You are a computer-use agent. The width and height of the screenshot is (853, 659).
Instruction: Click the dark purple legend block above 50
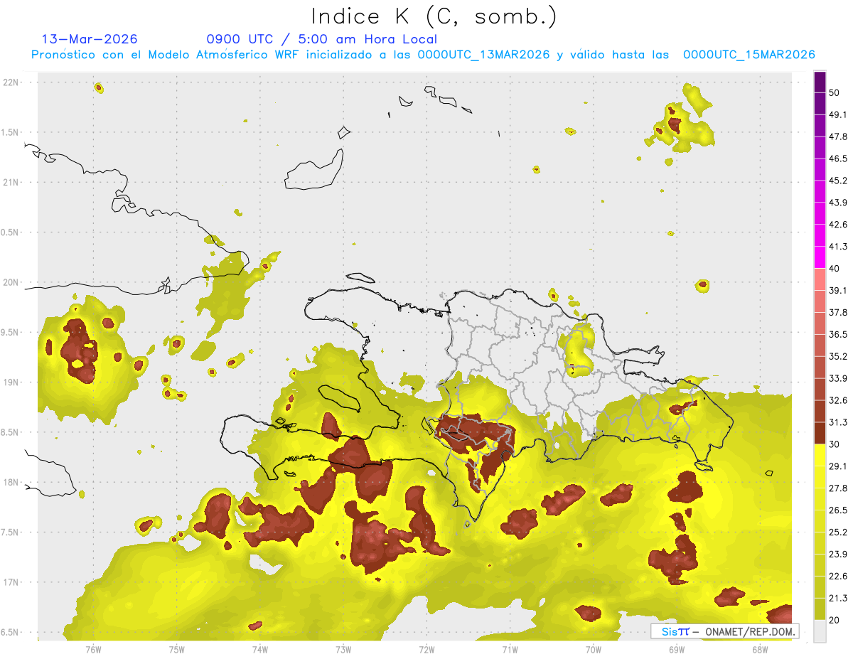820,82
